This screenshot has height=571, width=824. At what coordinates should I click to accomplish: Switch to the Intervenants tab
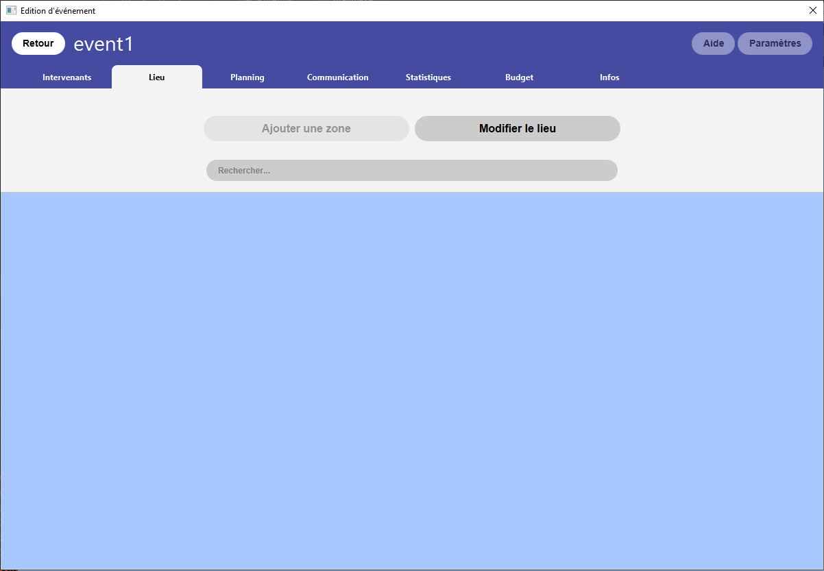[67, 77]
